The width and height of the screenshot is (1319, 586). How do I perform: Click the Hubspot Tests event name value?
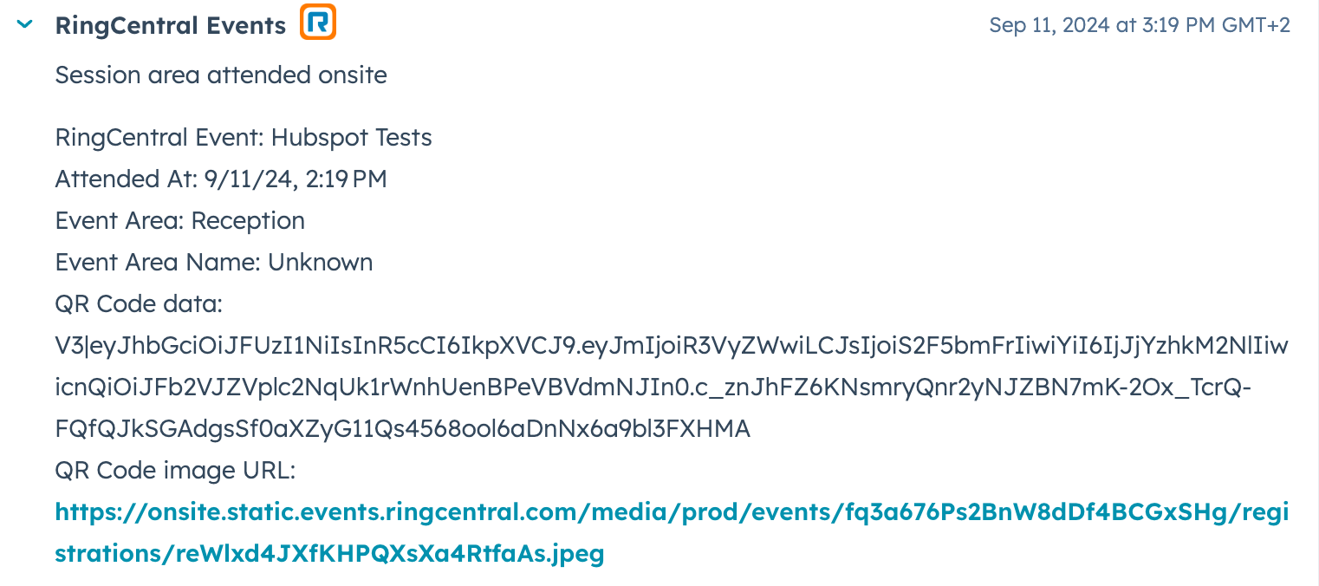(x=351, y=138)
